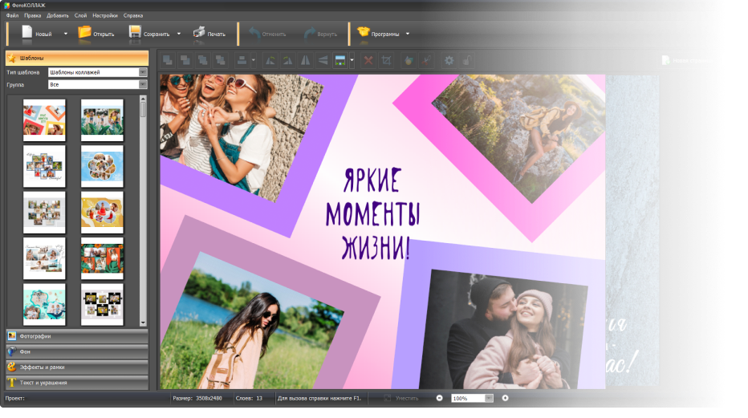Screen dimensions: 748x418
Task: Click the red X delete icon
Action: pos(368,60)
